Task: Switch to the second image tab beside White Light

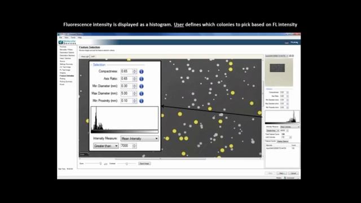Action: coord(93,56)
